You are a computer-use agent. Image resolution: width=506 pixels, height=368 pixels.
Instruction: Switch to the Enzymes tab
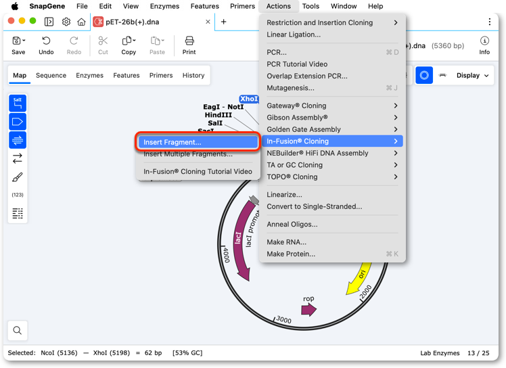[90, 75]
